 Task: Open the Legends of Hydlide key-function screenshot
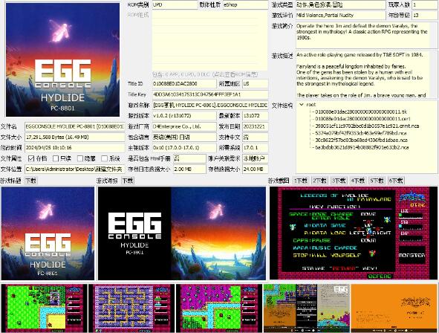pos(354,233)
